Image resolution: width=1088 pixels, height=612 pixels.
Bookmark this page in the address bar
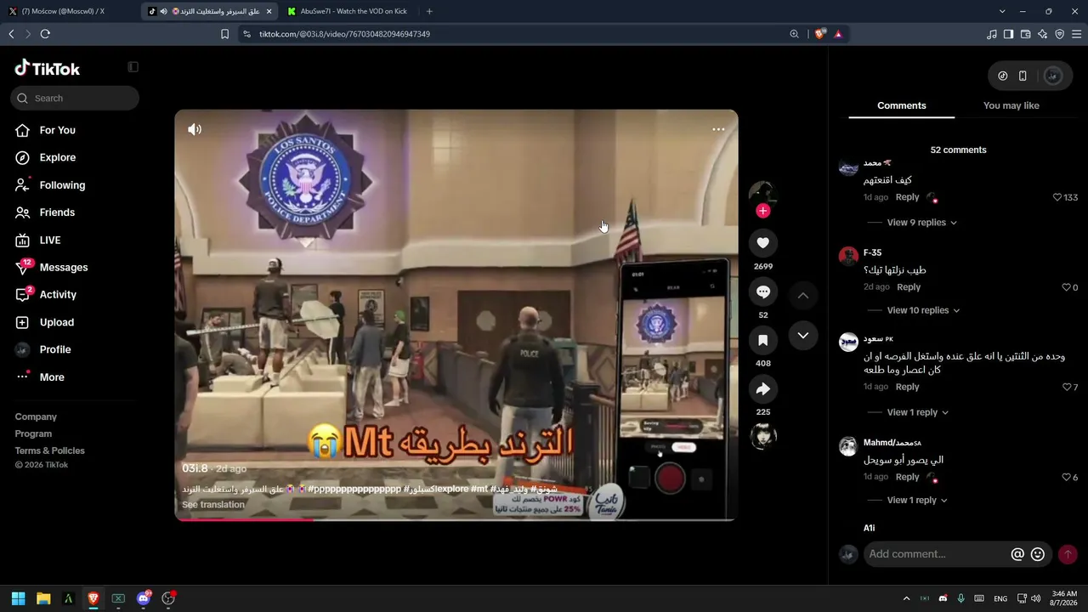tap(224, 34)
